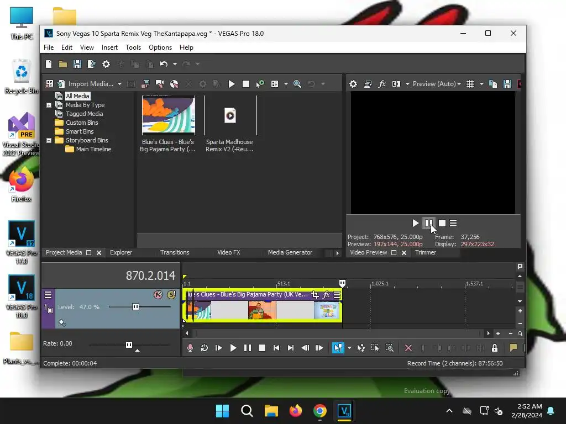Open project Properties gear icon
Viewport: 566px width, 424px height.
106,64
